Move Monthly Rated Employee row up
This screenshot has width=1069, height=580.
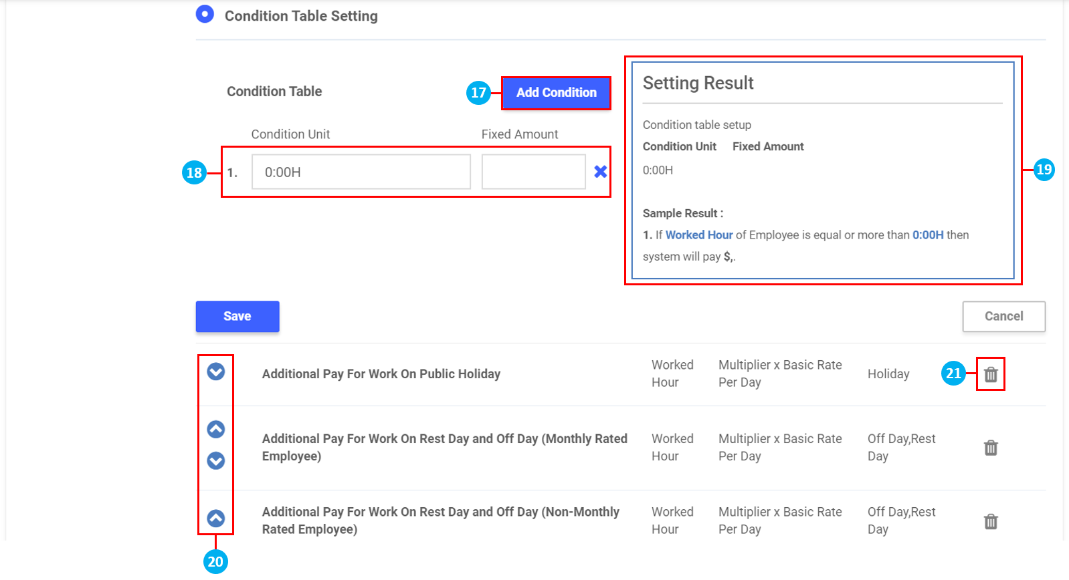215,429
